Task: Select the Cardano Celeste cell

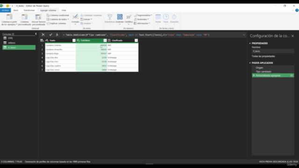Action: (60, 45)
